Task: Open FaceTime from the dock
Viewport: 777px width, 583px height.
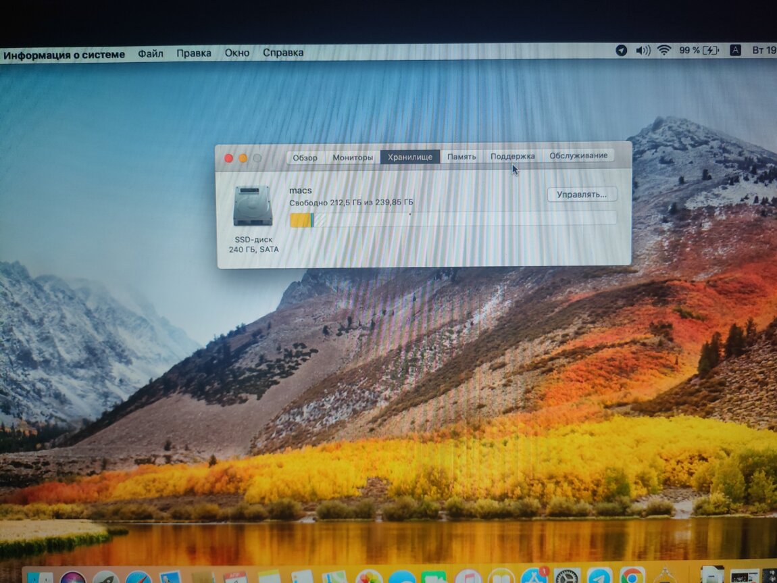Action: (x=434, y=578)
